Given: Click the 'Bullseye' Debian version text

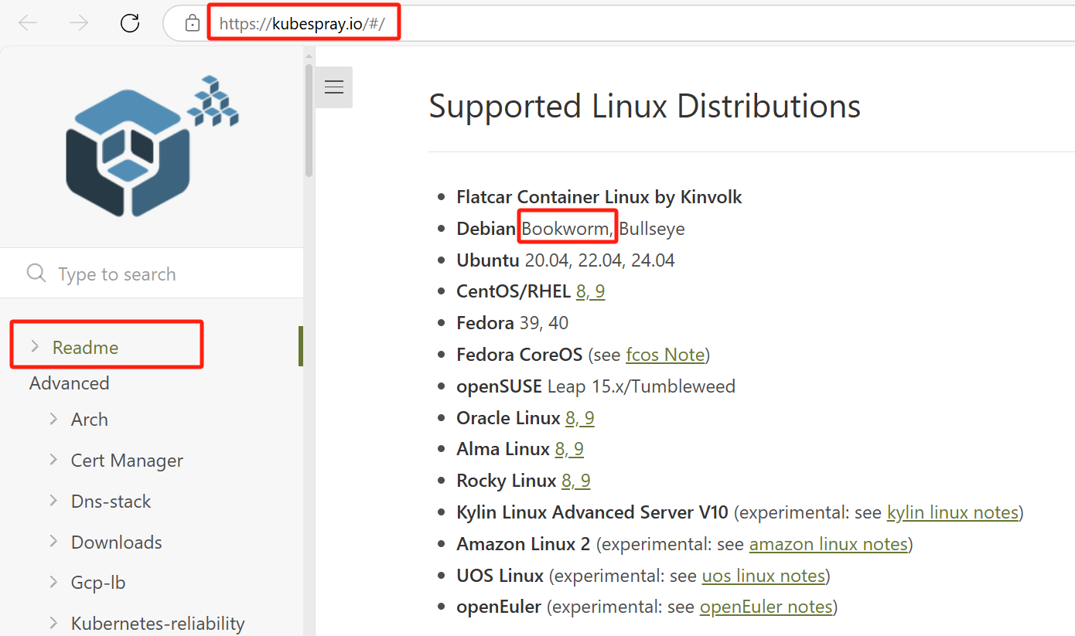Looking at the screenshot, I should (652, 229).
